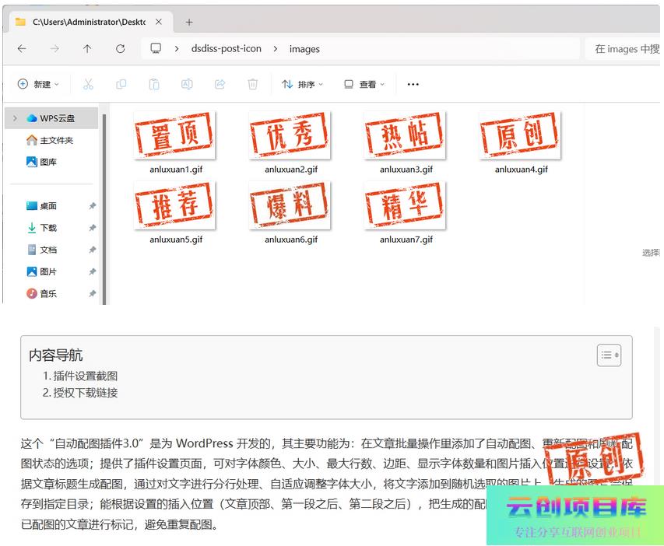Click the Delete trash icon

[252, 84]
